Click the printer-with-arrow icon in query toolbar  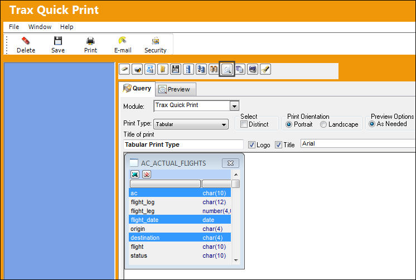pos(137,70)
